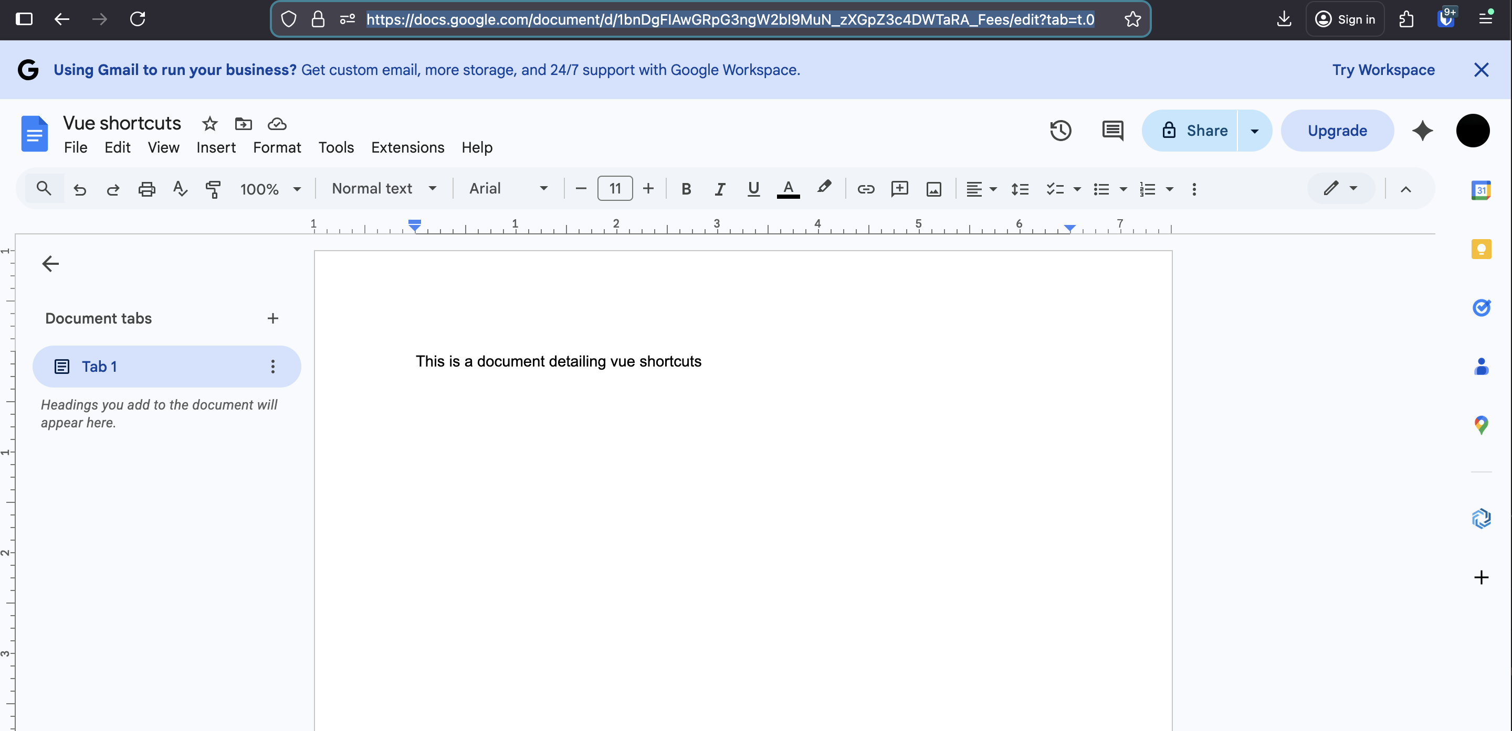Viewport: 1512px width, 731px height.
Task: Open Google Keep in side panel
Action: coord(1481,249)
